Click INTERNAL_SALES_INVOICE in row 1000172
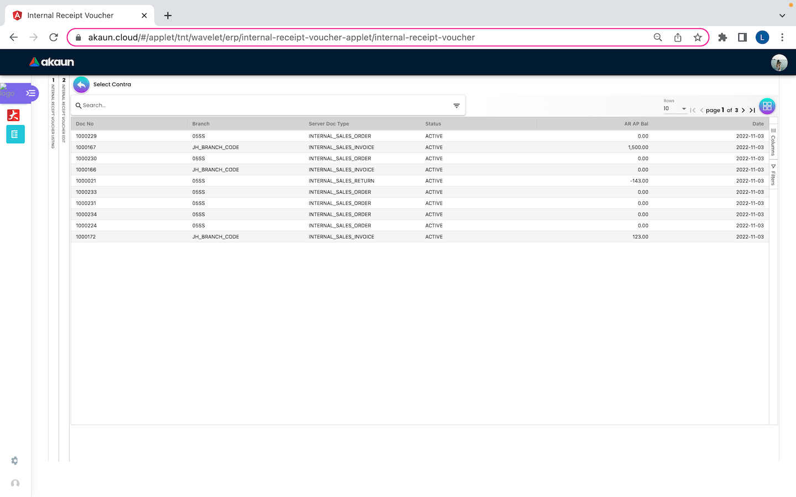 (342, 237)
